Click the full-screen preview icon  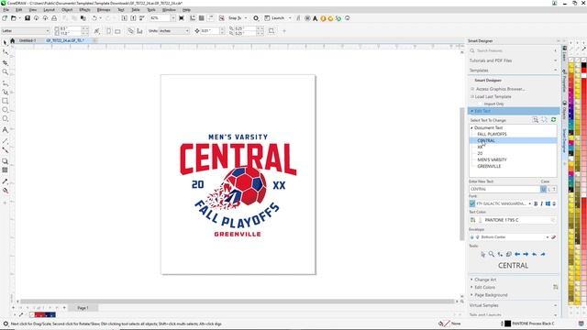click(x=182, y=18)
